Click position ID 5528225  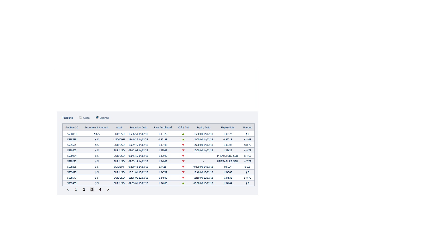pos(72,167)
